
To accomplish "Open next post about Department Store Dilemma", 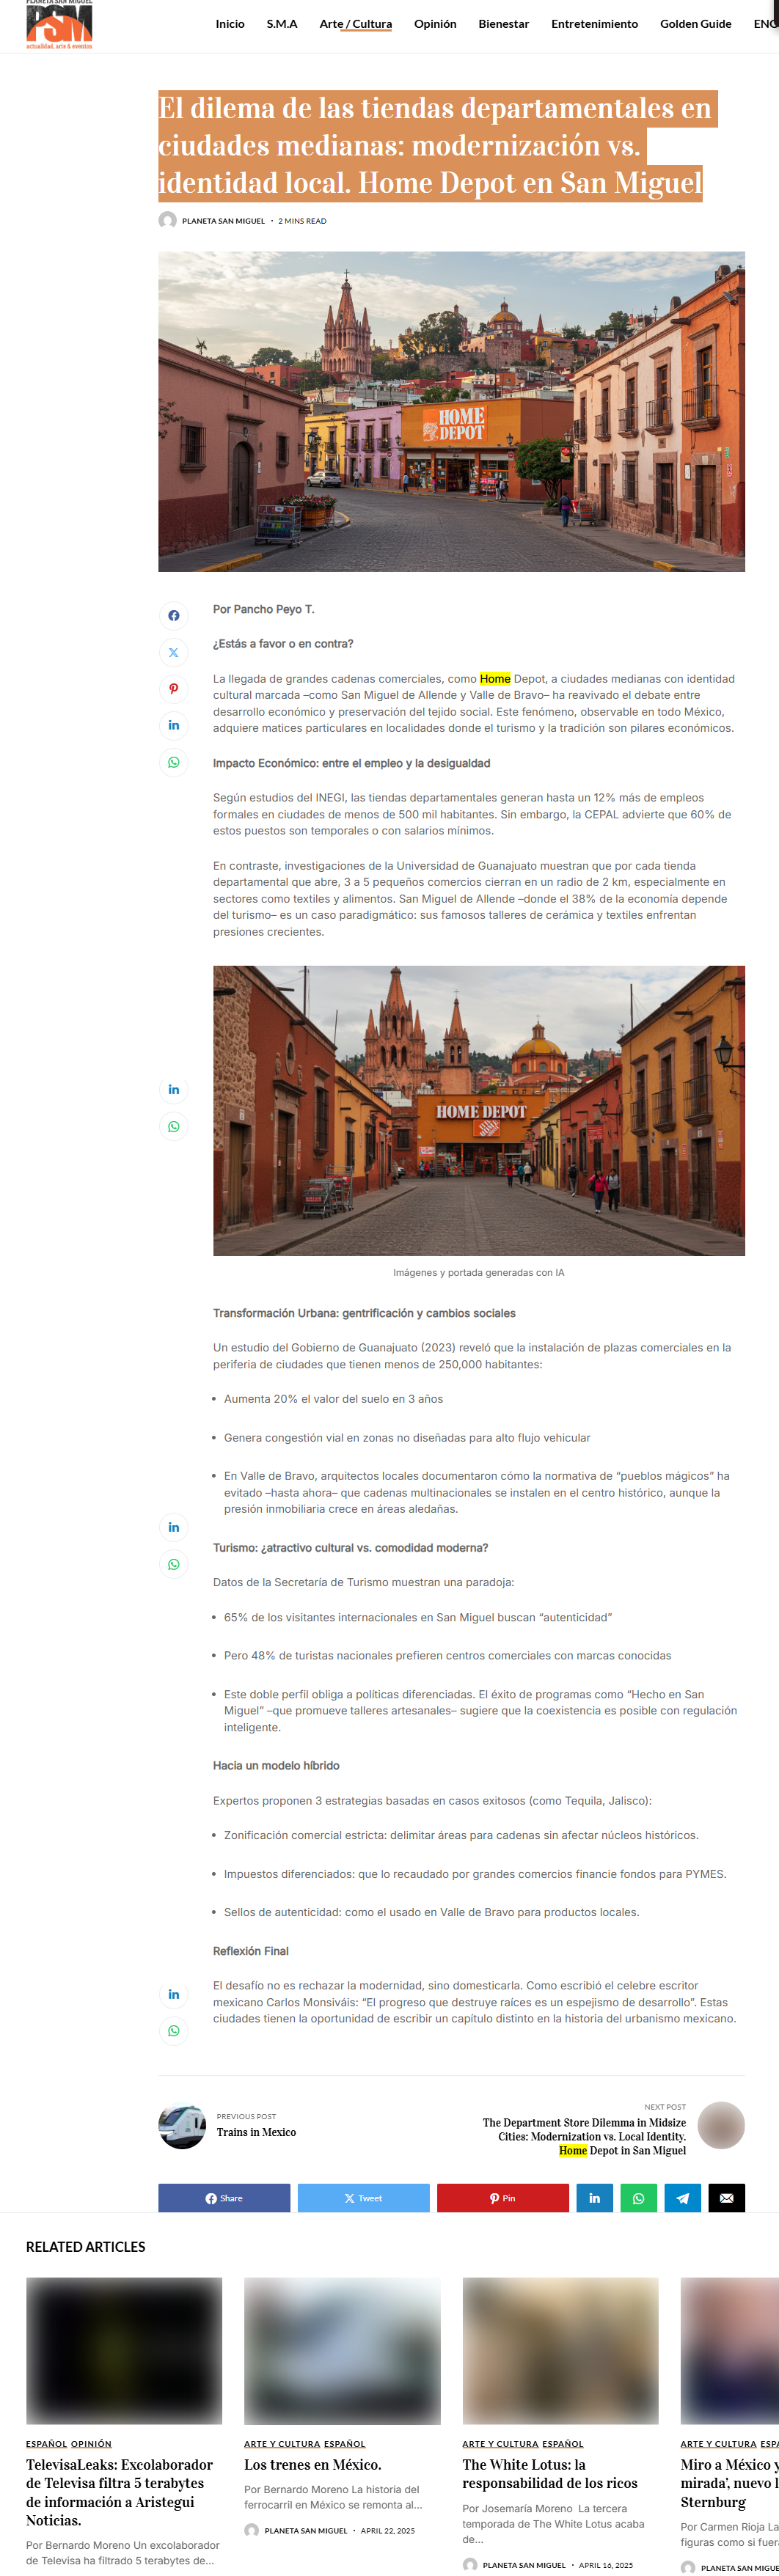I will click(584, 2136).
